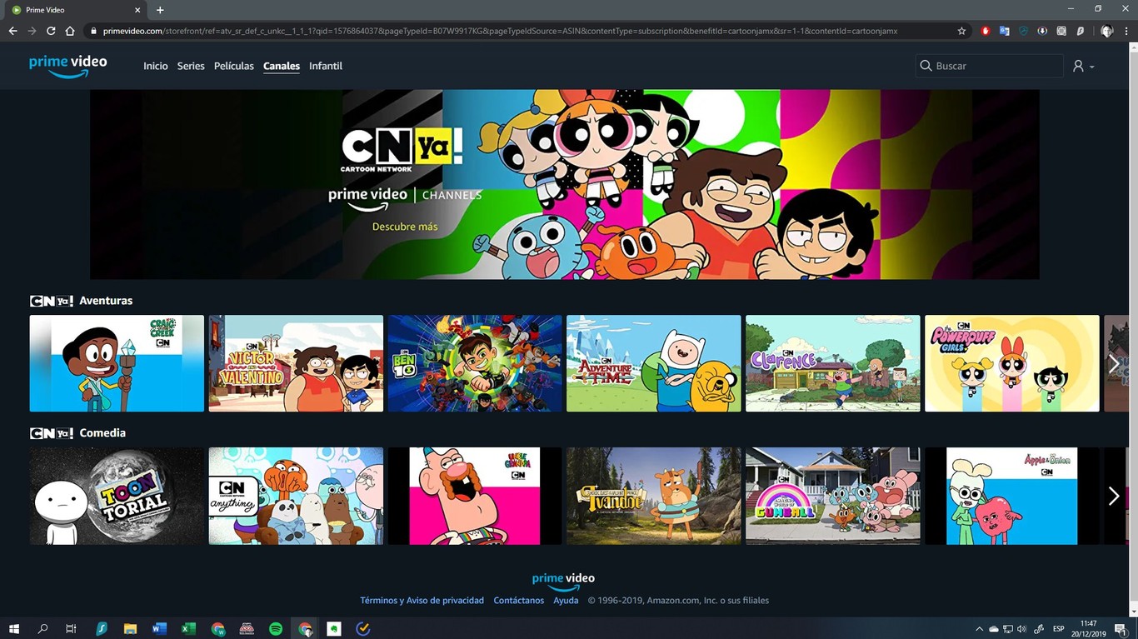Open Chrome's three-dot menu
The height and width of the screenshot is (639, 1138).
(1127, 31)
